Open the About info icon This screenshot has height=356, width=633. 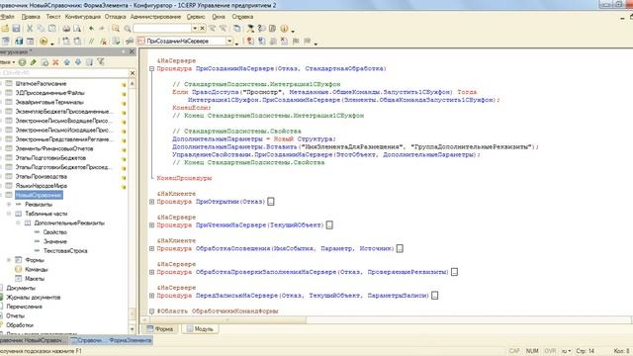[x=284, y=29]
